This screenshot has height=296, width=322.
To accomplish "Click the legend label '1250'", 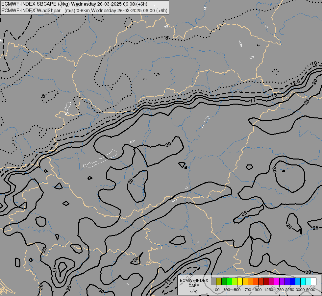I will 269,290.
